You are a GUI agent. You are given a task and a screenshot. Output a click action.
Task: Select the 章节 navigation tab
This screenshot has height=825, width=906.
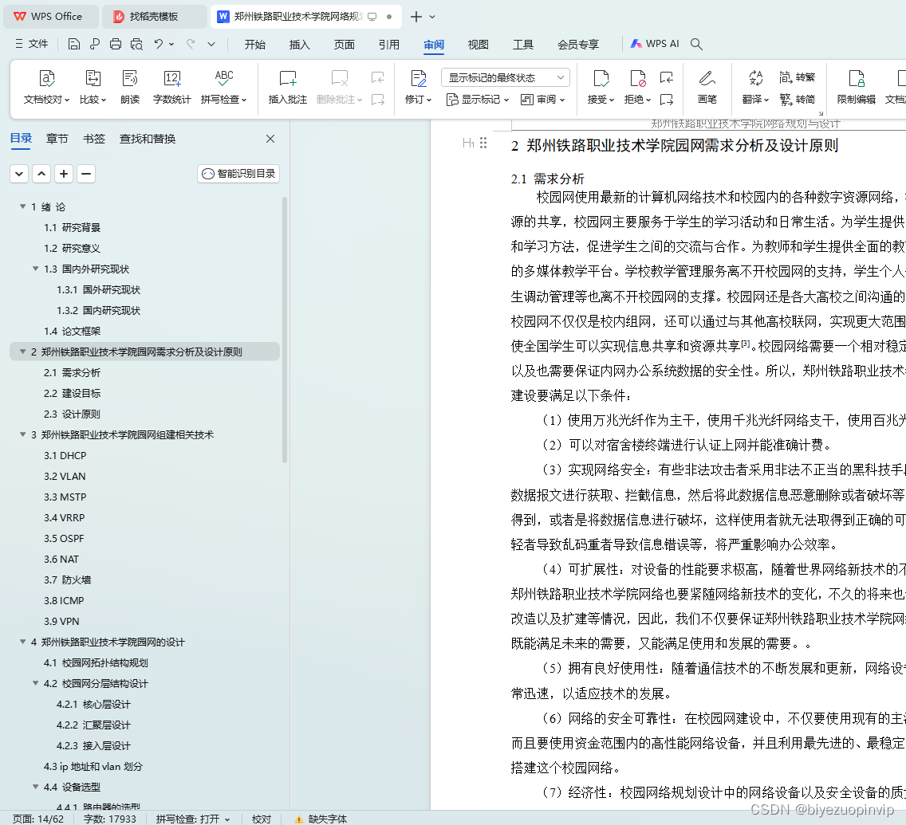point(57,139)
